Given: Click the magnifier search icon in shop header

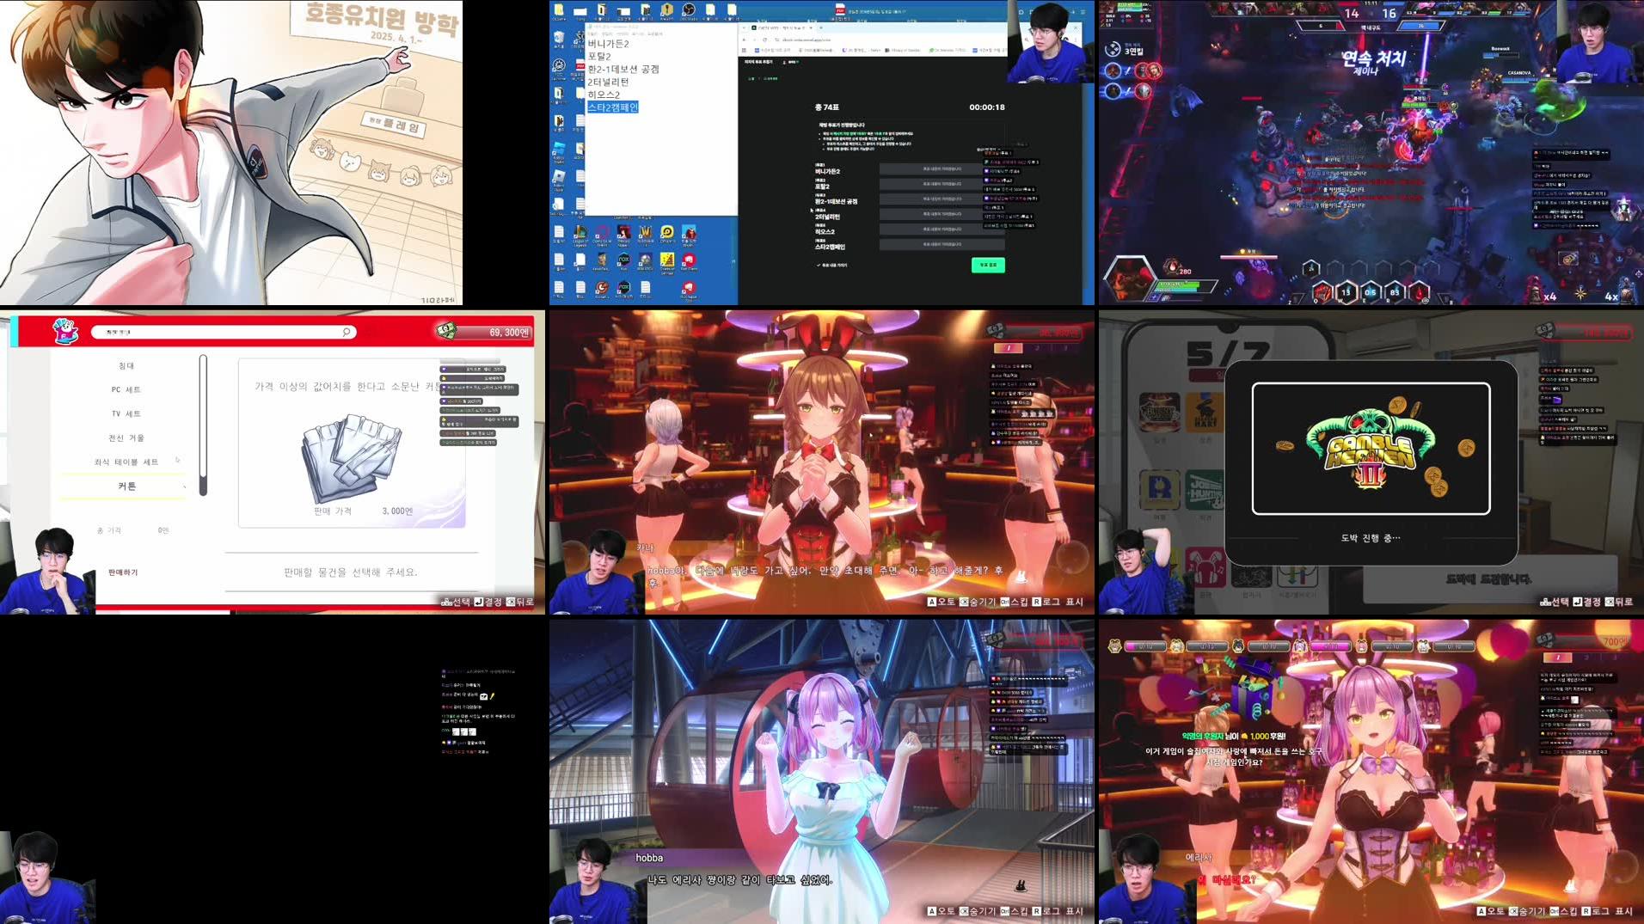Looking at the screenshot, I should click(347, 332).
